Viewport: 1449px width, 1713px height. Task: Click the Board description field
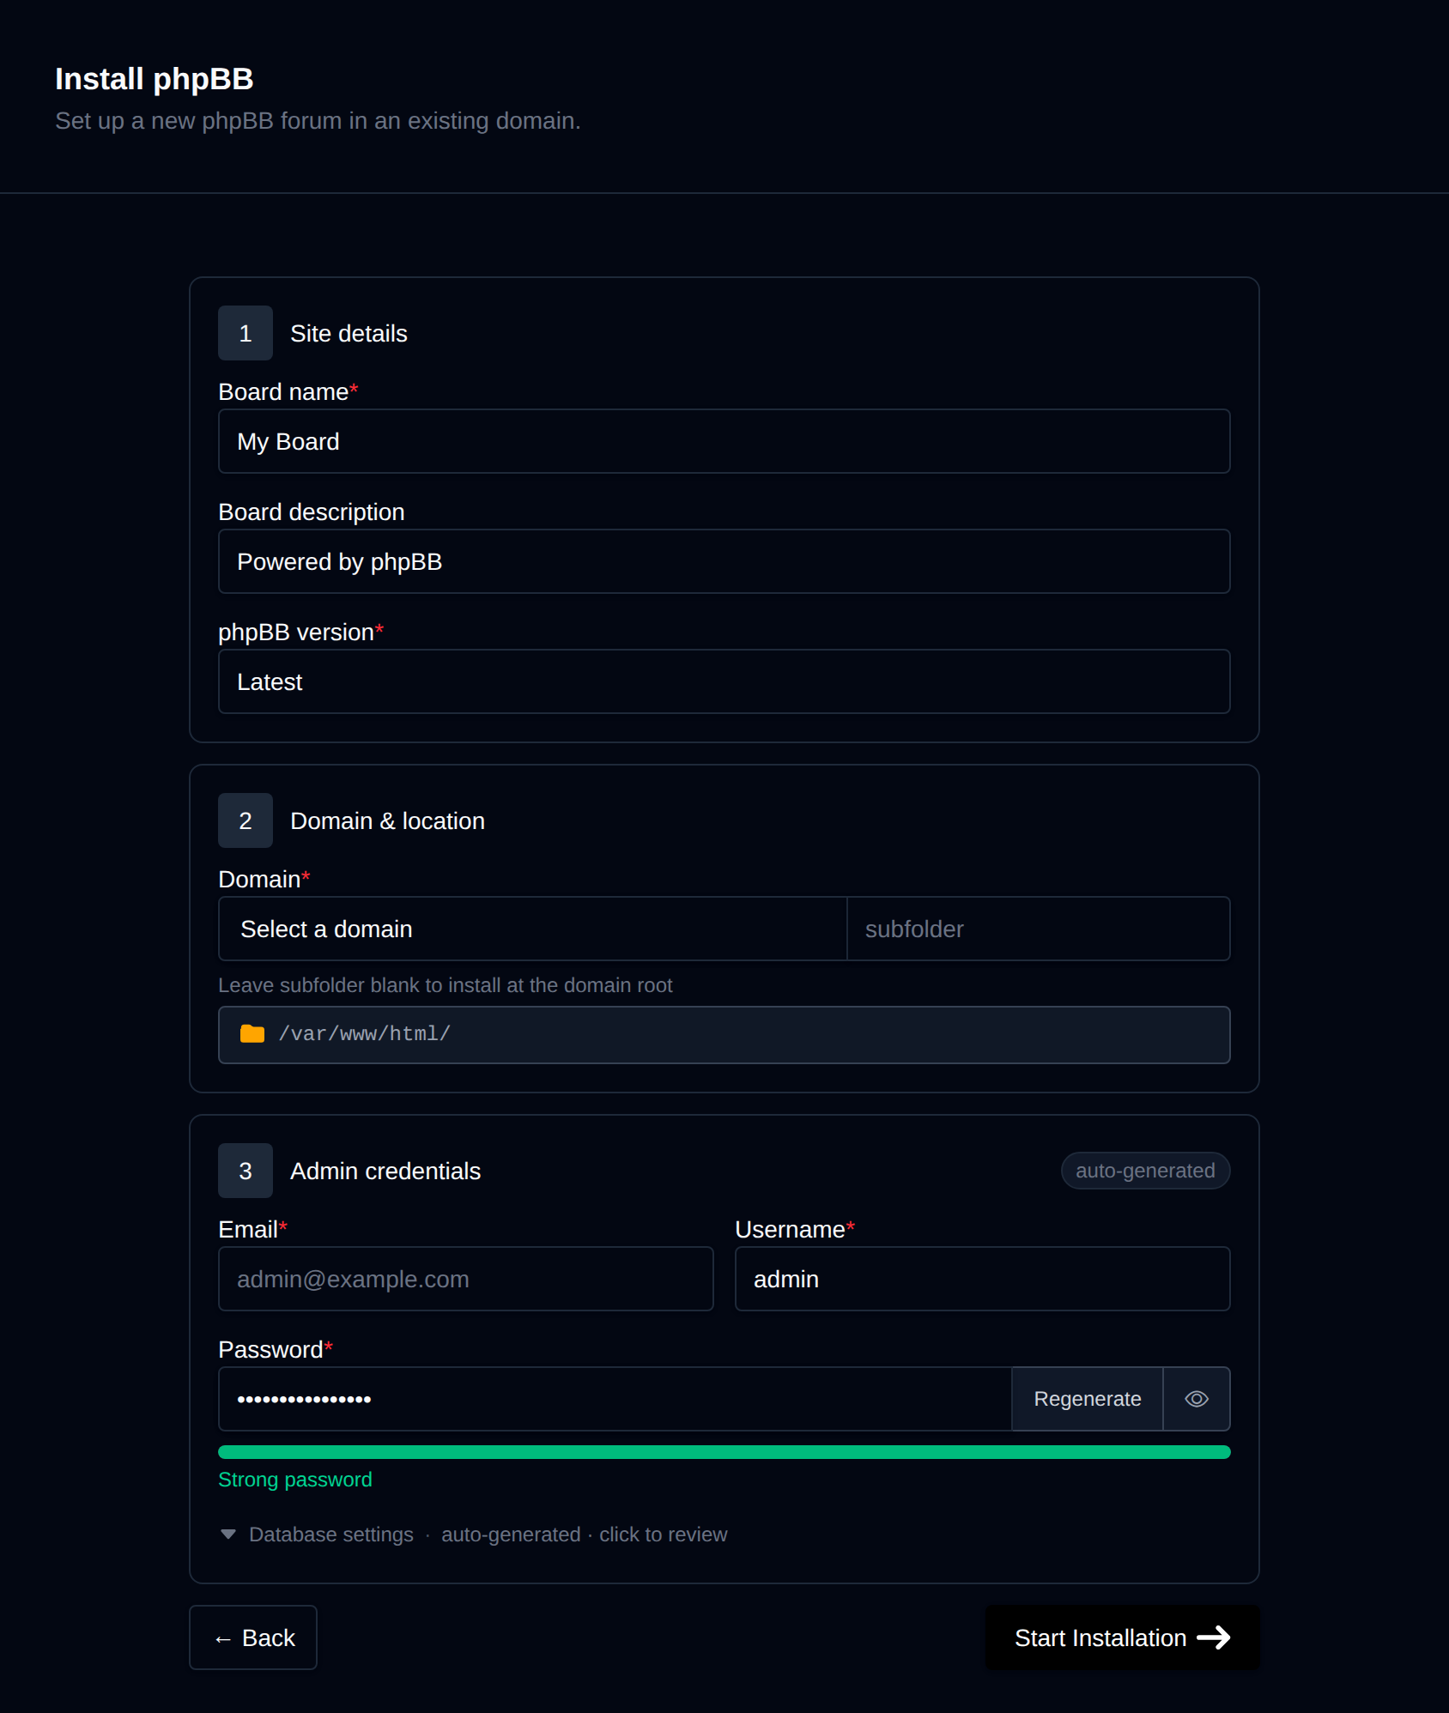[724, 561]
